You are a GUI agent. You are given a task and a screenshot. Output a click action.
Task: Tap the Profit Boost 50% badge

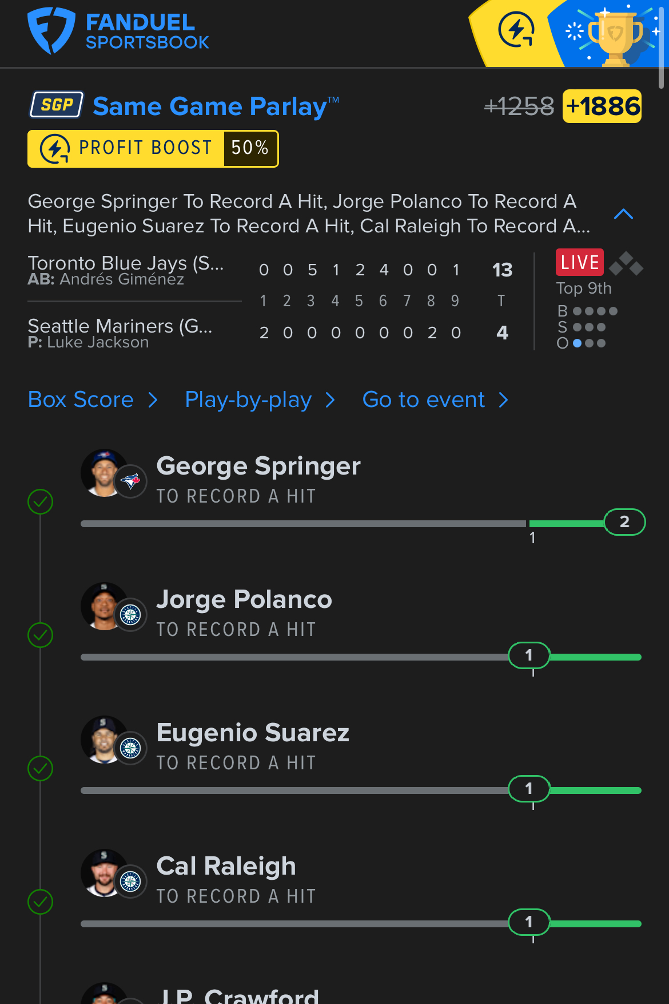(153, 148)
